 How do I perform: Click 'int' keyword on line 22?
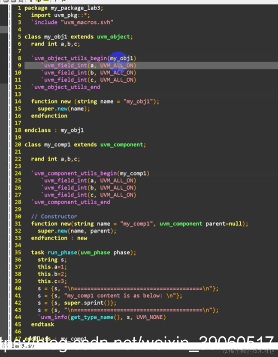[52, 159]
